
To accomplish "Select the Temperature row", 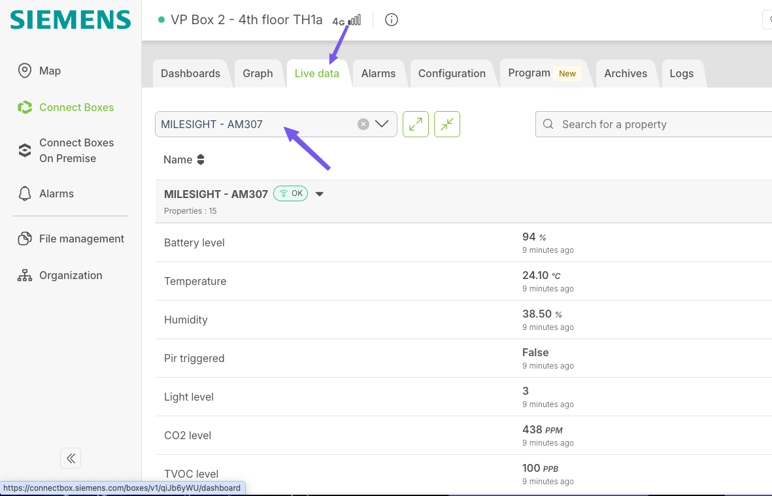I will [464, 282].
